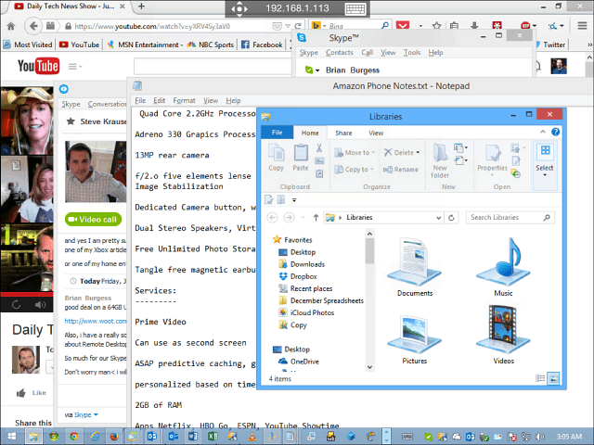The width and height of the screenshot is (594, 445).
Task: Open the Word icon on taskbar
Action: [x=192, y=437]
